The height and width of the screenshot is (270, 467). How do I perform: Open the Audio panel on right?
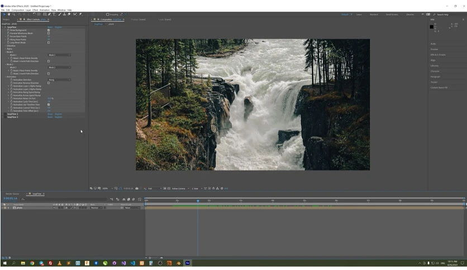tap(433, 44)
